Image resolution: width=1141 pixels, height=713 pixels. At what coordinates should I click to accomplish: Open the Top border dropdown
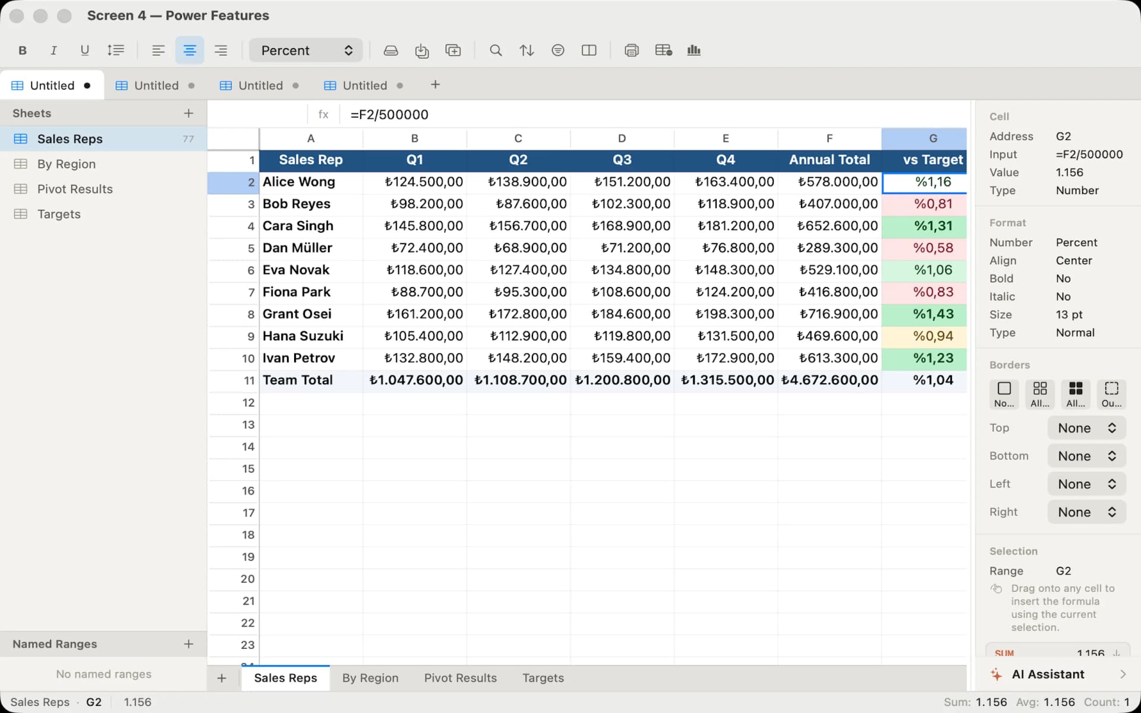pos(1087,428)
